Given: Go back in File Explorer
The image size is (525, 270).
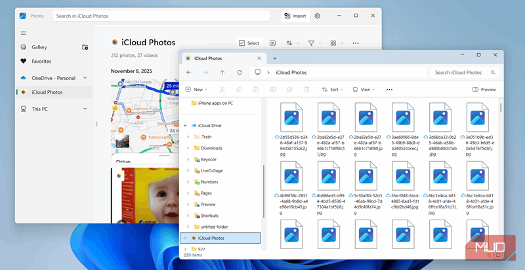Looking at the screenshot, I should 189,73.
